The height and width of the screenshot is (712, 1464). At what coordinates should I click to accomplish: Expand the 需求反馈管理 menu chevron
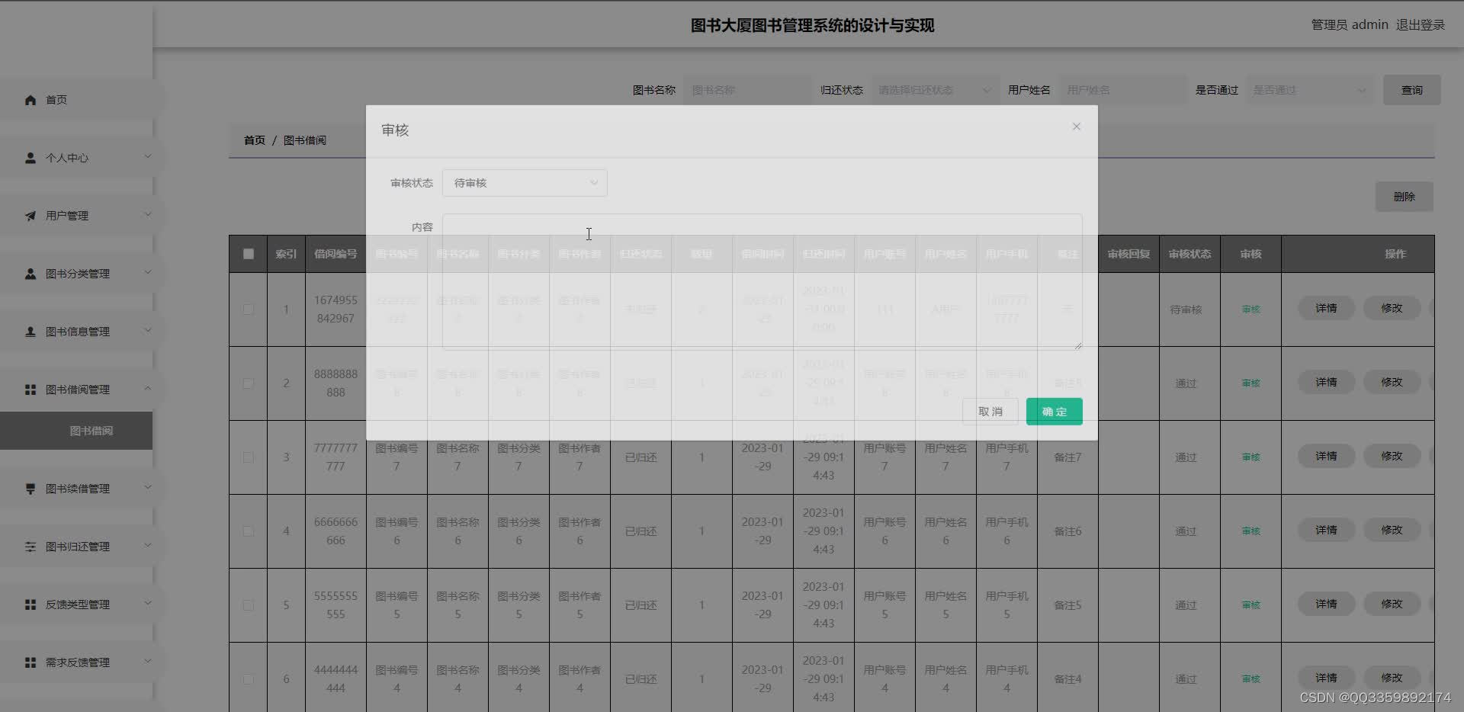coord(148,662)
